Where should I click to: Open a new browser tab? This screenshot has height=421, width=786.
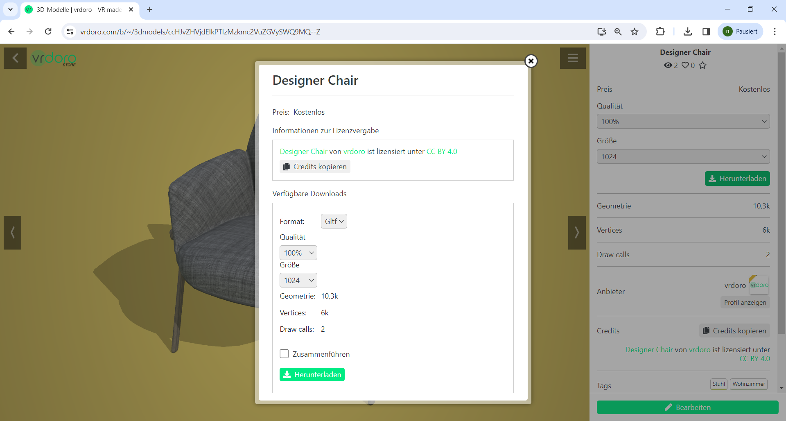coord(150,9)
